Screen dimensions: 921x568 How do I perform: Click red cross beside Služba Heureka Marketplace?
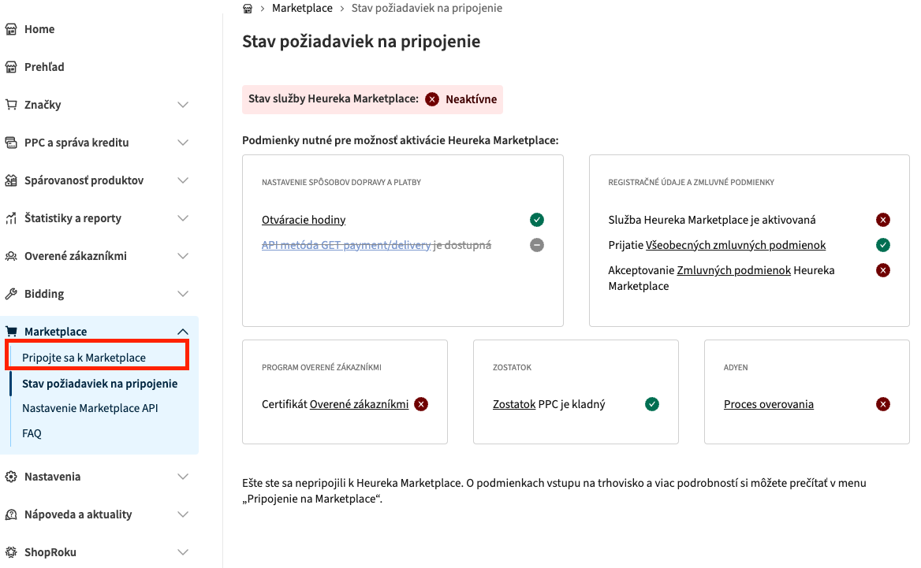coord(883,220)
